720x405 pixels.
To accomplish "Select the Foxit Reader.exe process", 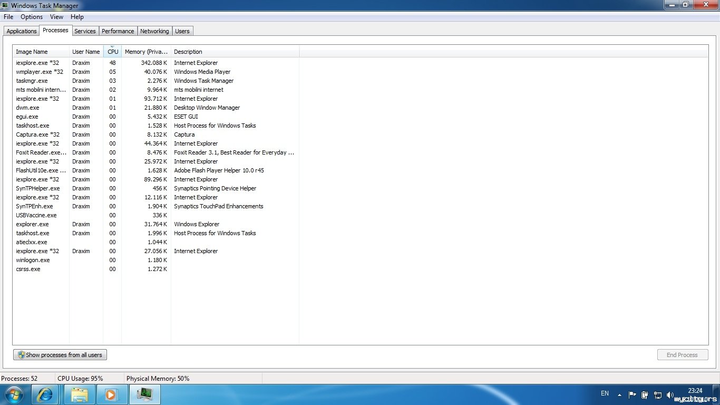I will (x=156, y=152).
